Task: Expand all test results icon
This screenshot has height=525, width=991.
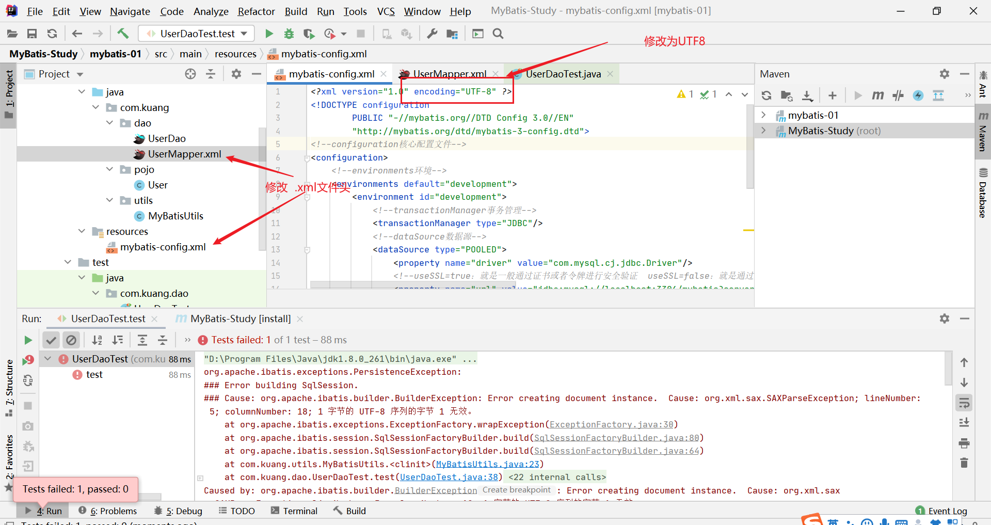Action: pyautogui.click(x=142, y=340)
